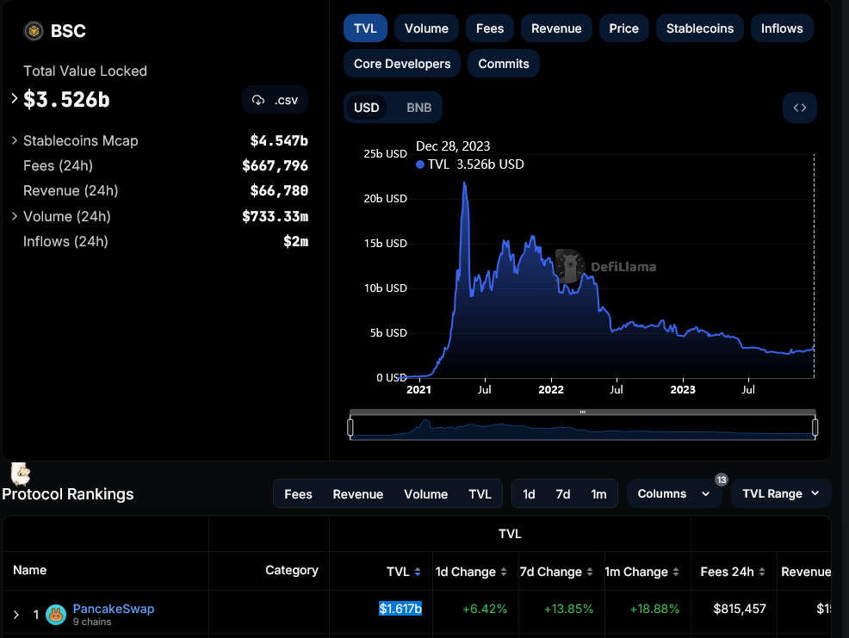This screenshot has width=849, height=638.
Task: Open the Columns dropdown
Action: pyautogui.click(x=673, y=493)
